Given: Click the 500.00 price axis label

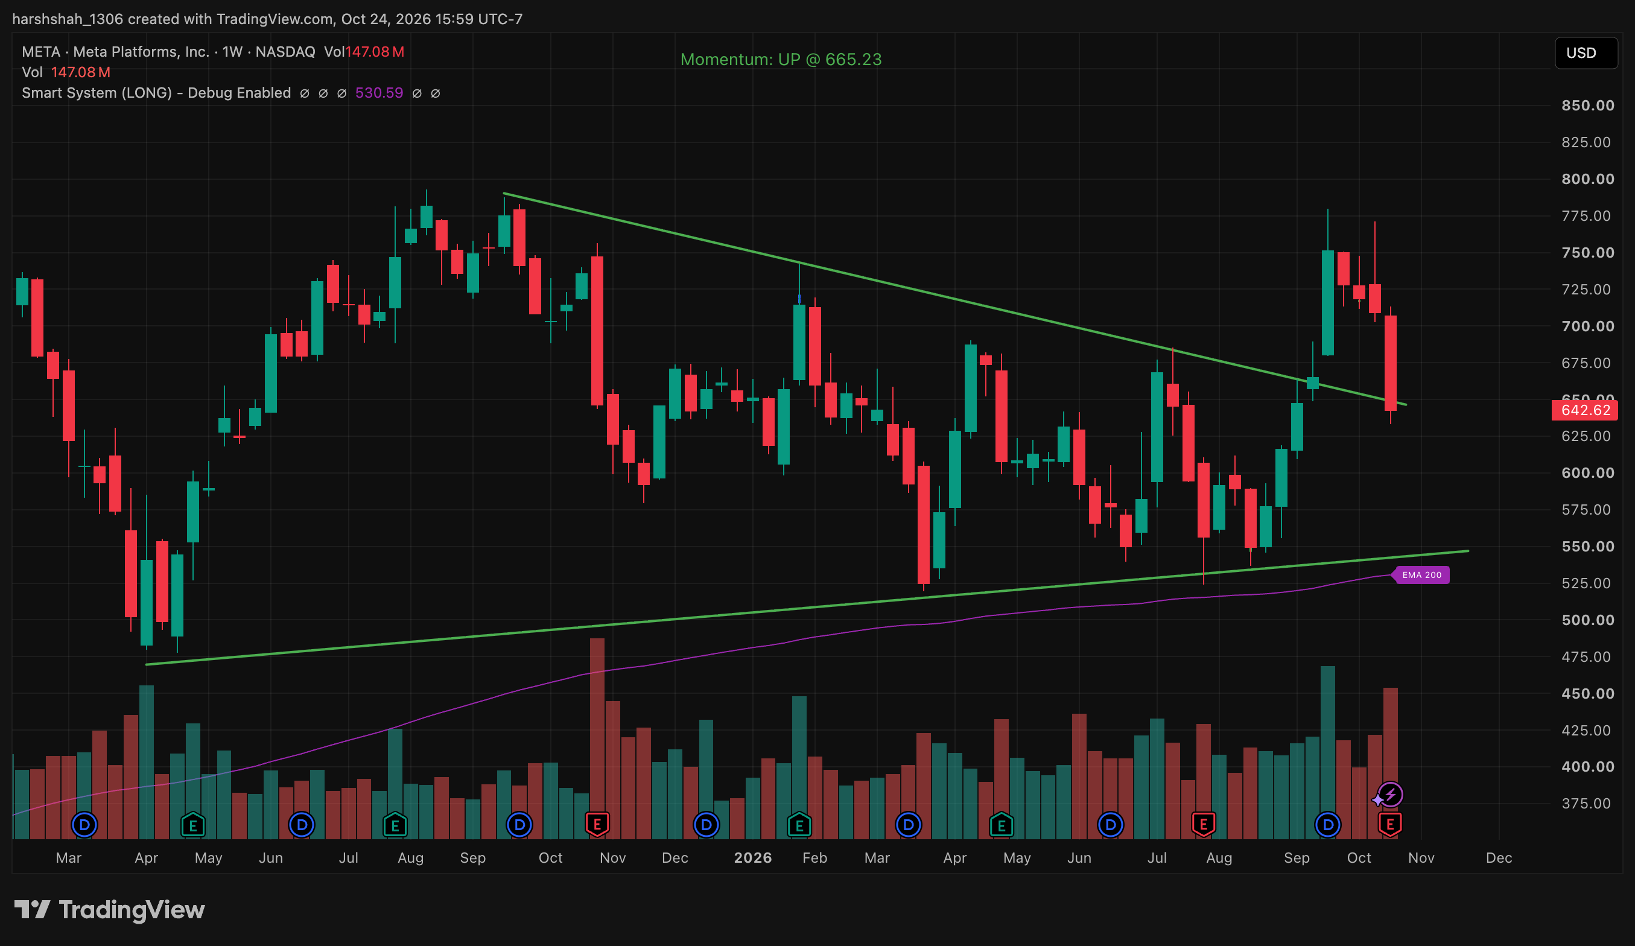Looking at the screenshot, I should coord(1587,620).
